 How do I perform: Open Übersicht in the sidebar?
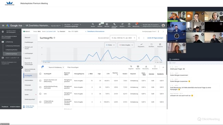point(27,38)
